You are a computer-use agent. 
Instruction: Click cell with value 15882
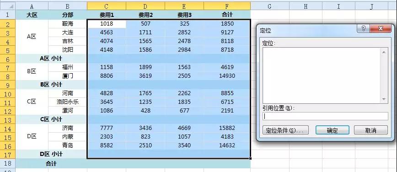(x=227, y=128)
